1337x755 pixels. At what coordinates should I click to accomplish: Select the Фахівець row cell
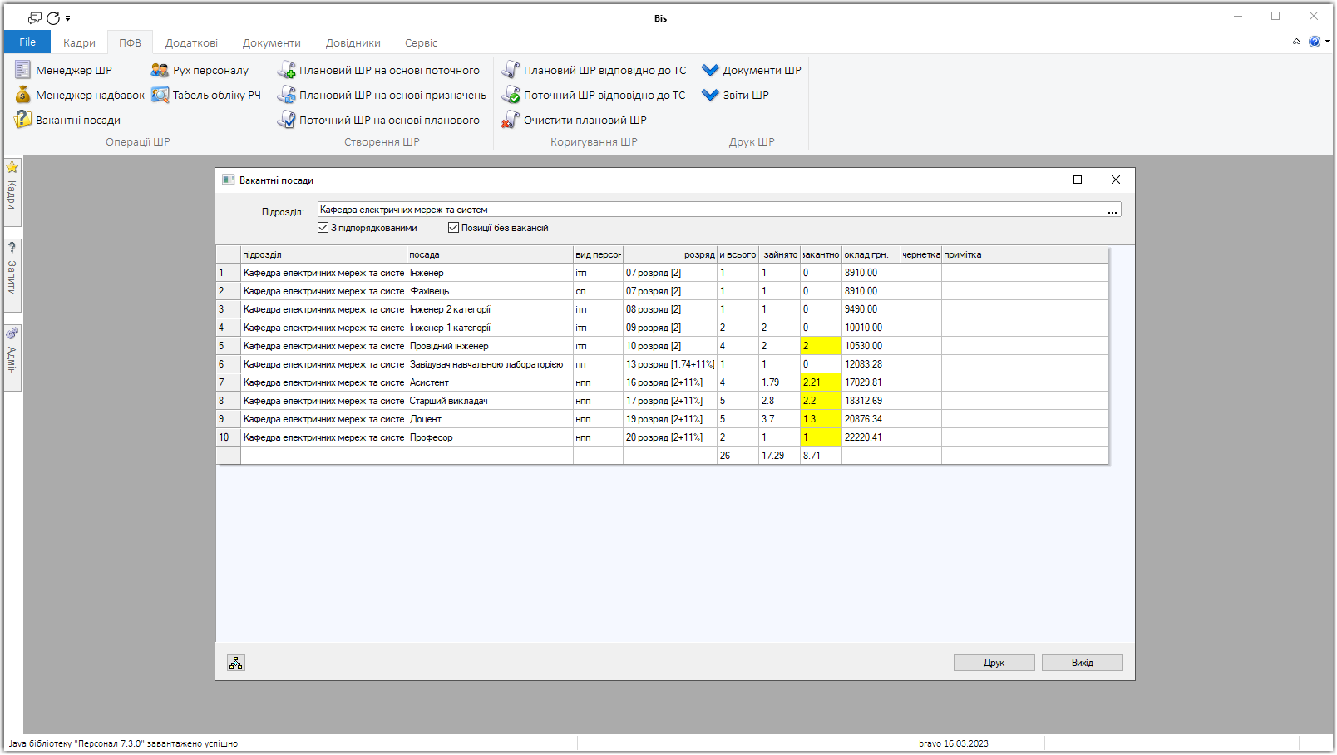click(490, 291)
